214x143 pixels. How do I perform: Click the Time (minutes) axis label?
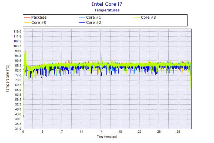coord(107,137)
